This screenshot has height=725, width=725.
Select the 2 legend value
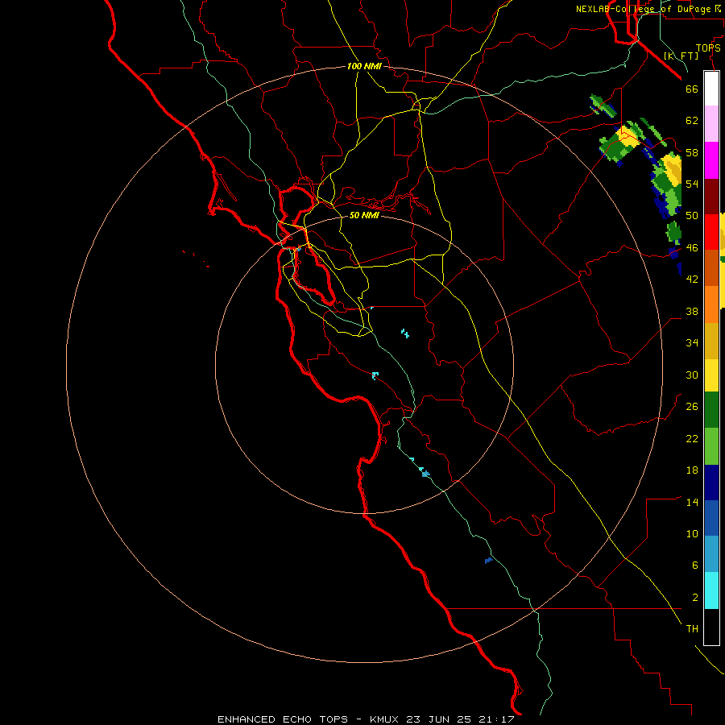pyautogui.click(x=695, y=598)
